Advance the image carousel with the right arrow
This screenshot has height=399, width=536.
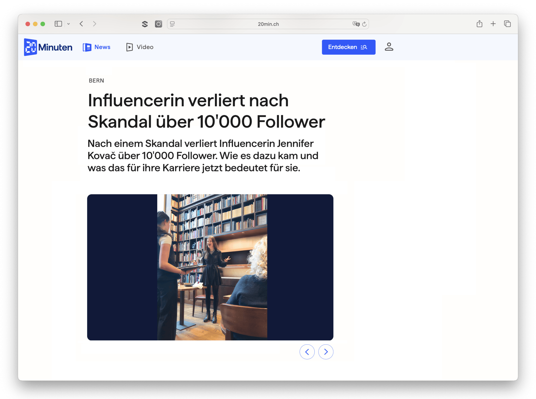[x=326, y=352]
